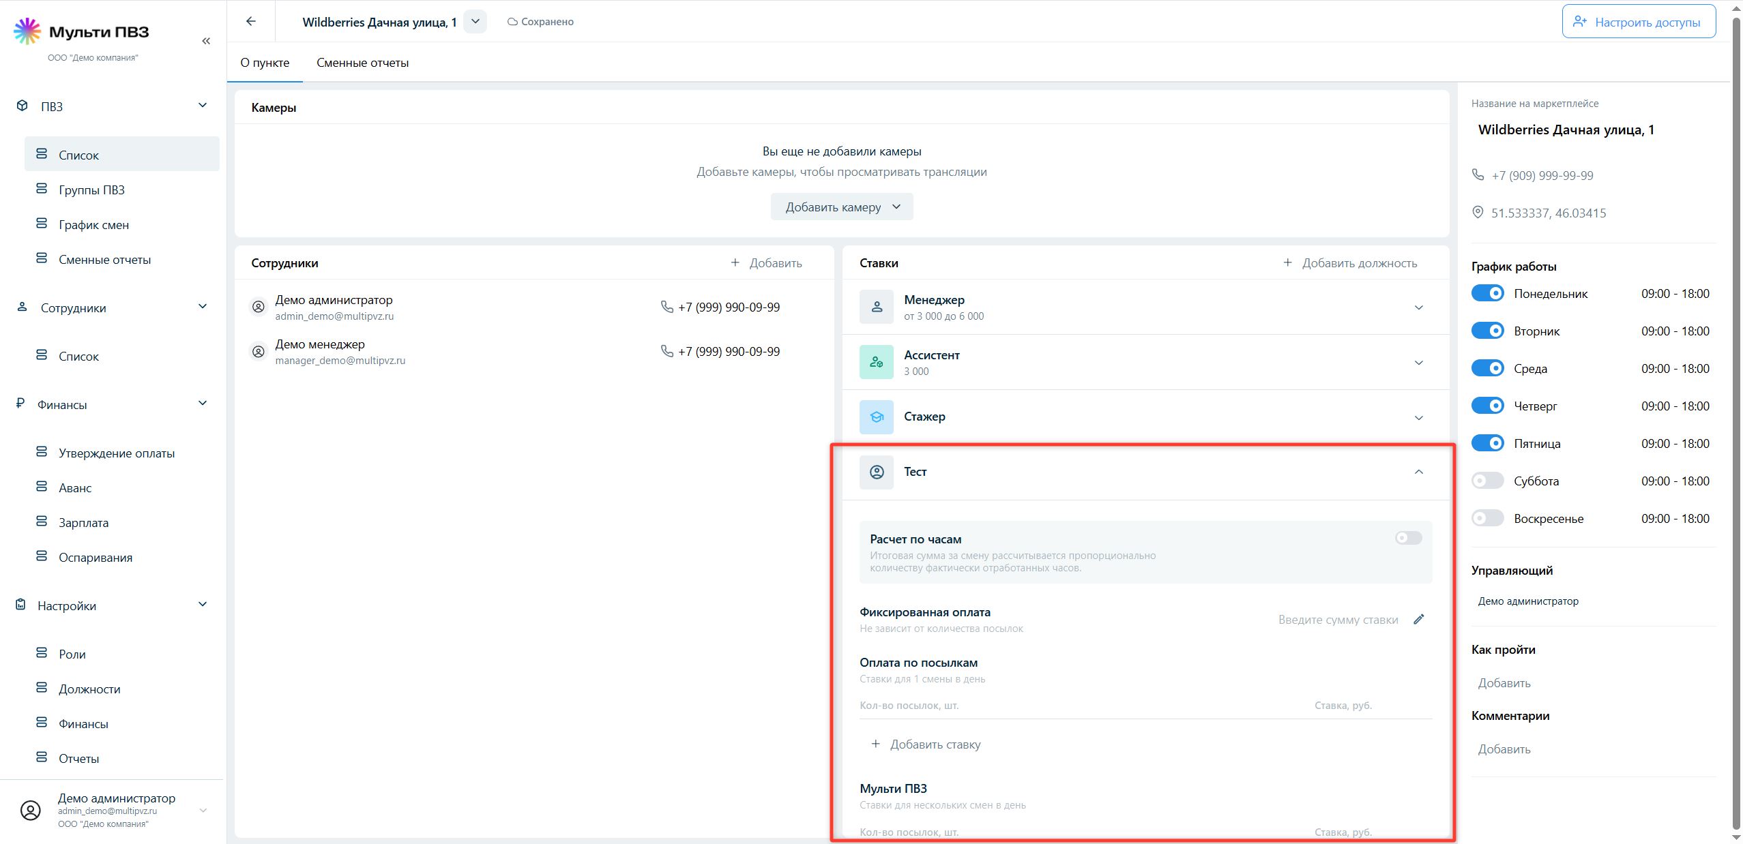Click the ПВЗ box icon in sidebar
Image resolution: width=1743 pixels, height=844 pixels.
[23, 106]
